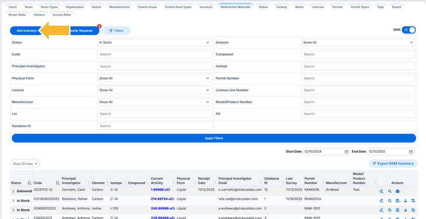Sort table by Status column
Screen dimensions: 426x219
pyautogui.click(x=30, y=183)
